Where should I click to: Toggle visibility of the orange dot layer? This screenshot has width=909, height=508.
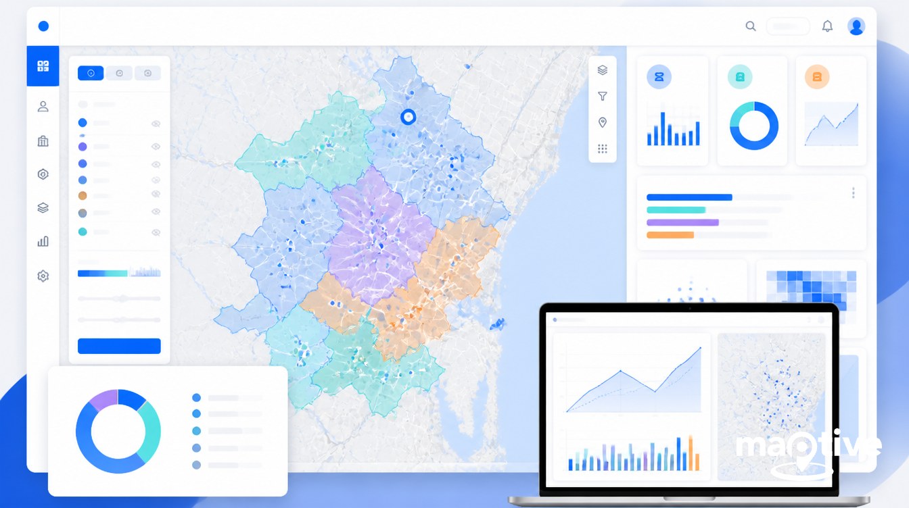click(156, 195)
